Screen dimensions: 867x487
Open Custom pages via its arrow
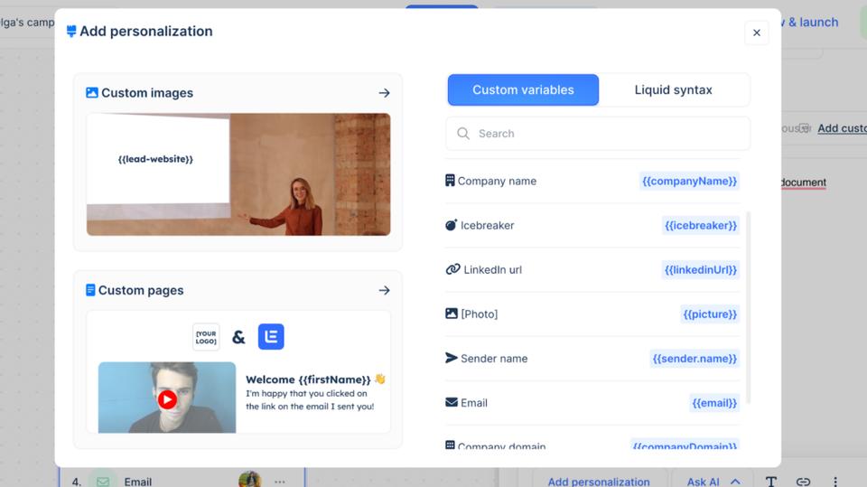pyautogui.click(x=385, y=291)
